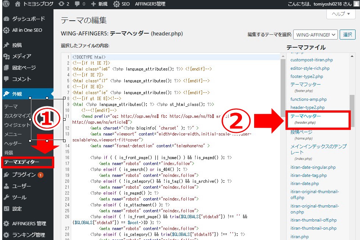Image resolution: width=360 pixels, height=240 pixels.
Task: Click line number 16 in the gutter
Action: 67,157
